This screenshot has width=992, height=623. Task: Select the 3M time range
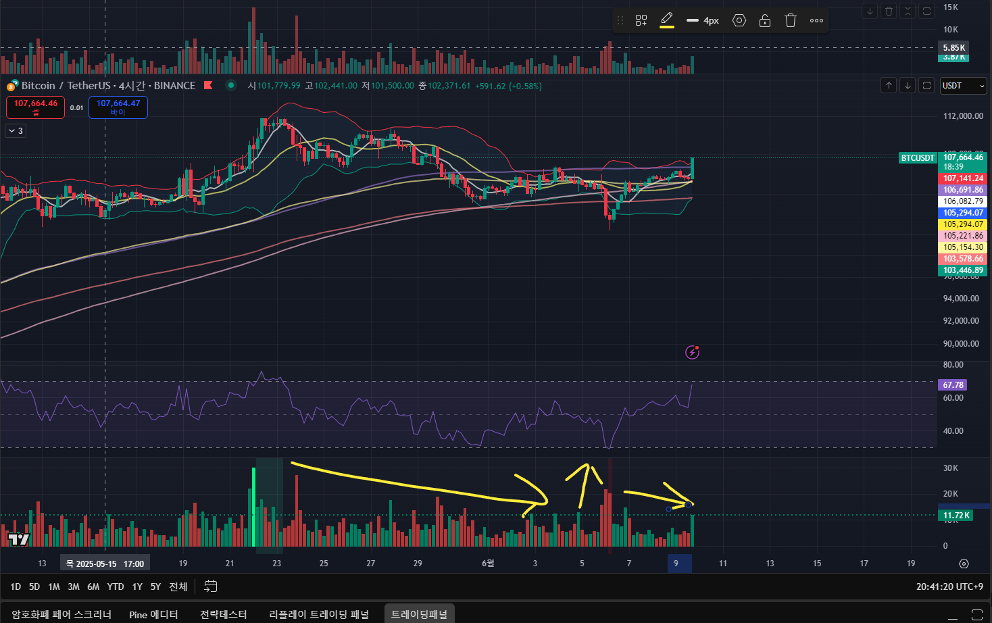pyautogui.click(x=74, y=587)
